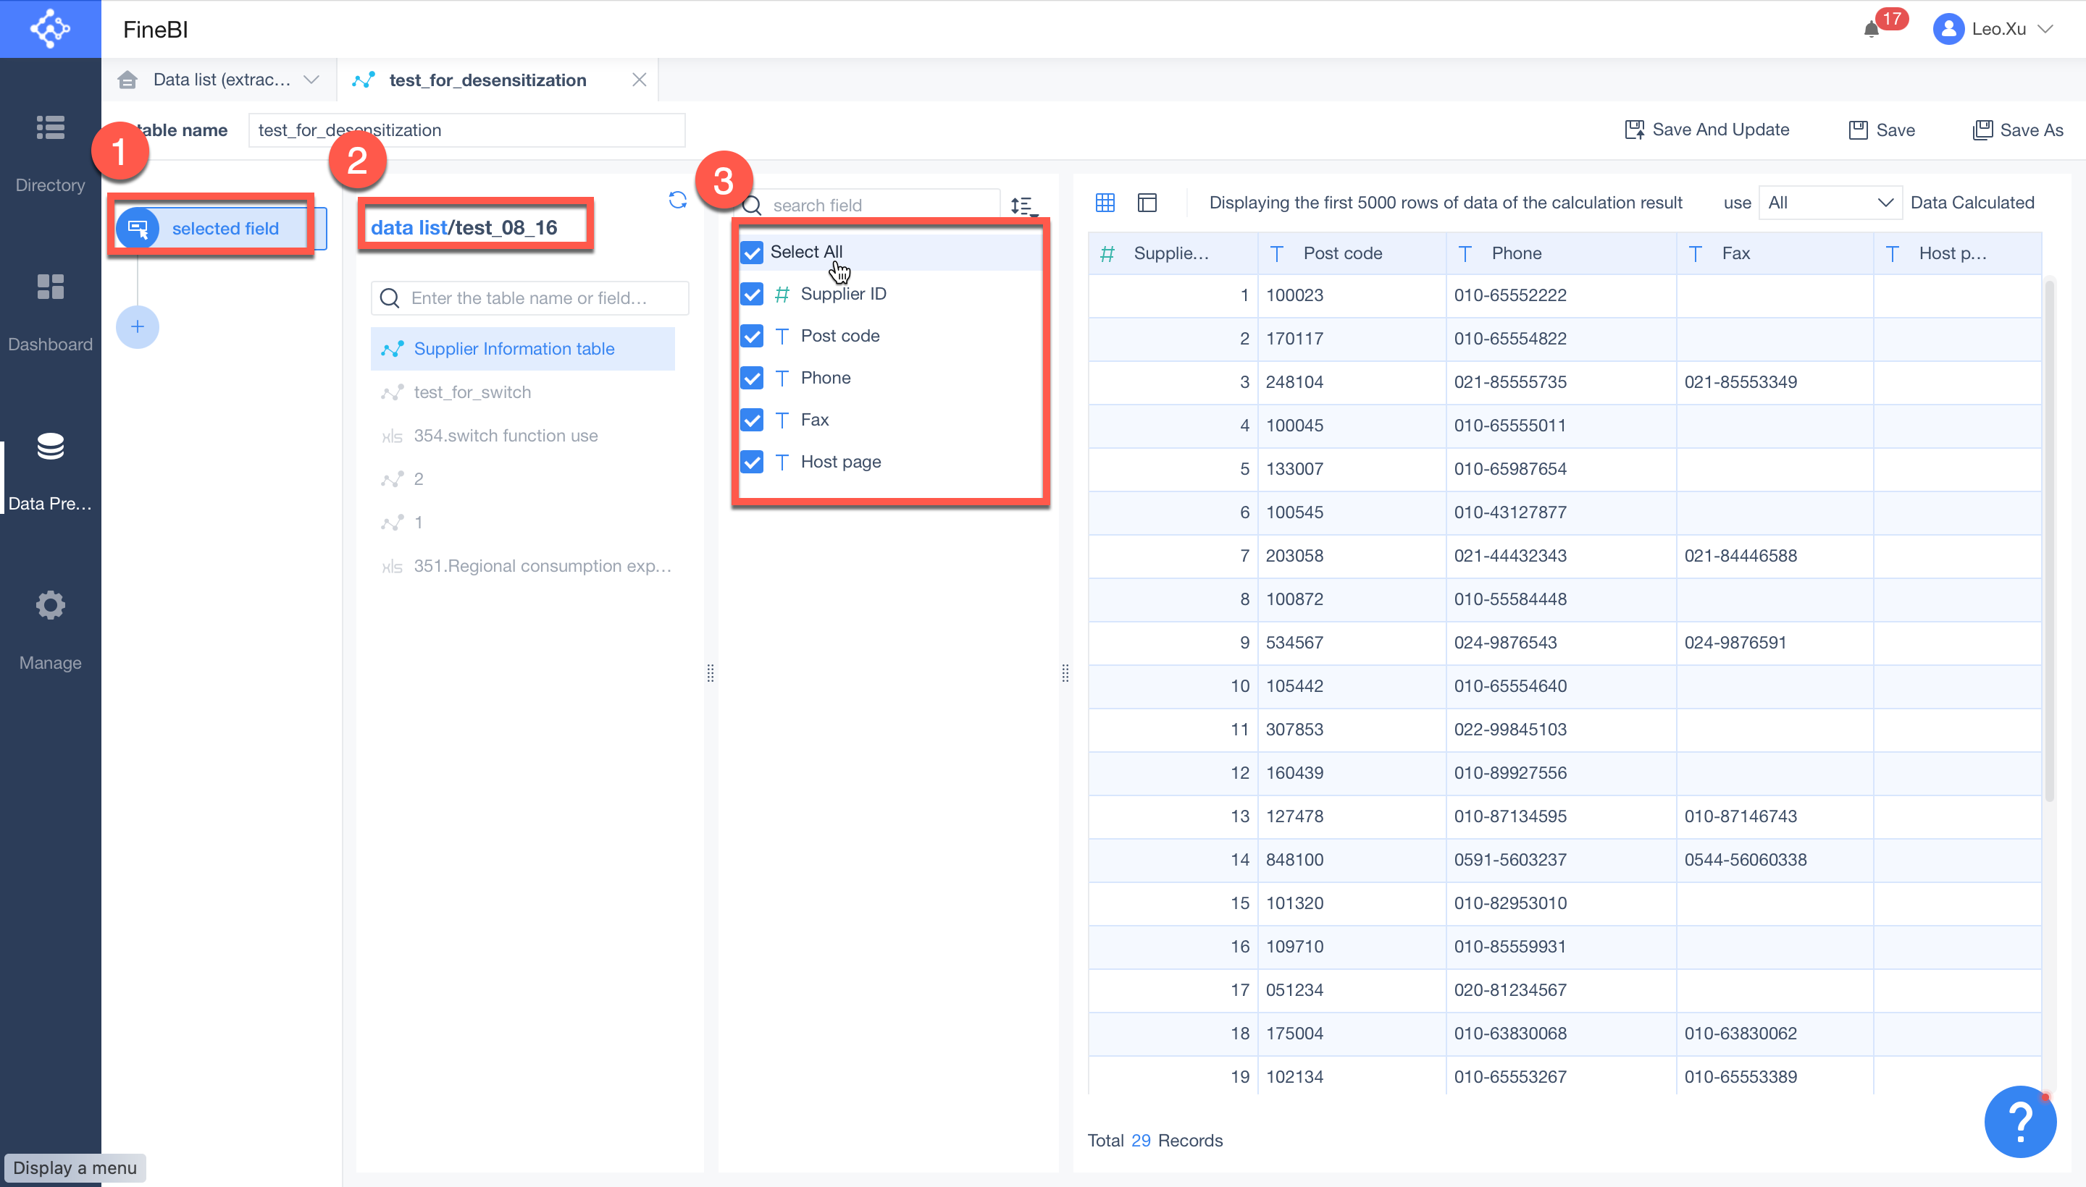
Task: Click the Leo.Xu user avatar
Action: point(1948,30)
